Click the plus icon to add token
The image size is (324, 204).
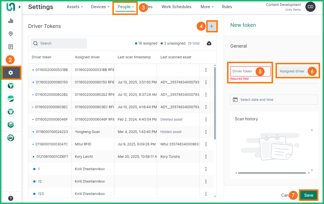tap(212, 26)
